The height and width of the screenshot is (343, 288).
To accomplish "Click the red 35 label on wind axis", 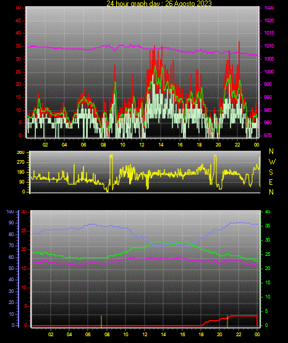I will pos(19,46).
